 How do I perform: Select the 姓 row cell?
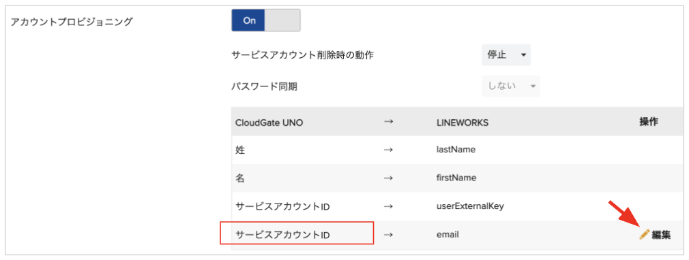[x=240, y=150]
